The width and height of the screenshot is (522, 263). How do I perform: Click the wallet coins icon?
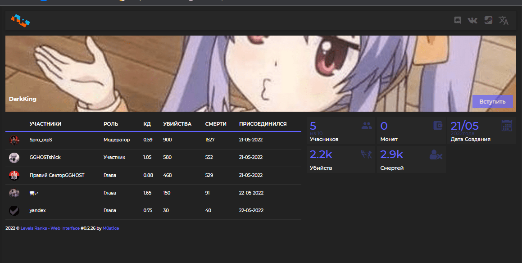437,126
